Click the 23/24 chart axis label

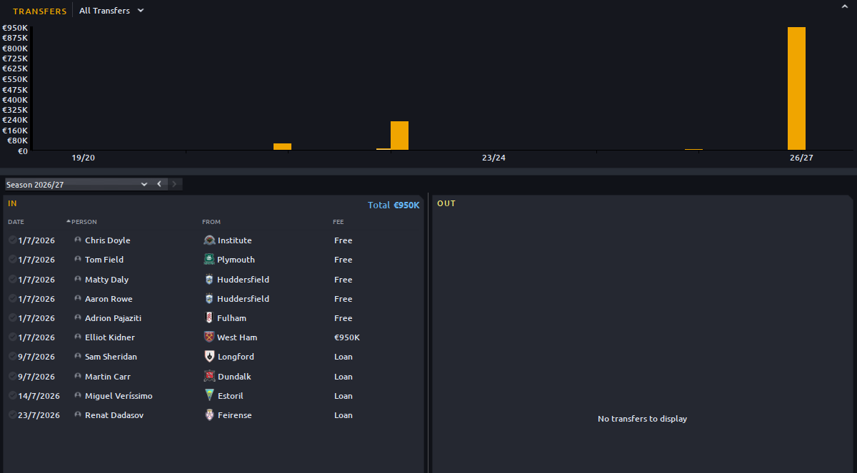coord(493,158)
